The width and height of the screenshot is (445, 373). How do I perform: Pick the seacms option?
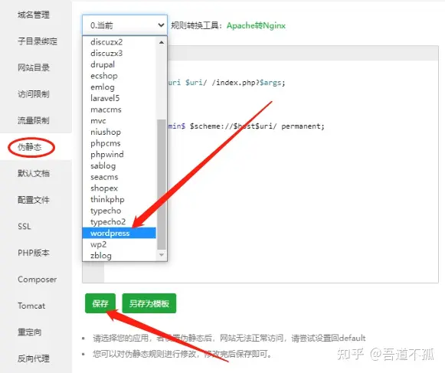pos(119,177)
